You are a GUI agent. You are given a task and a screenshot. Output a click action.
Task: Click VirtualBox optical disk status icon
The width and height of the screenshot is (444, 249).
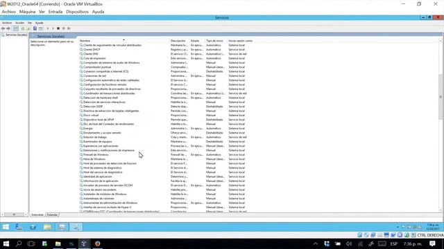(366, 235)
